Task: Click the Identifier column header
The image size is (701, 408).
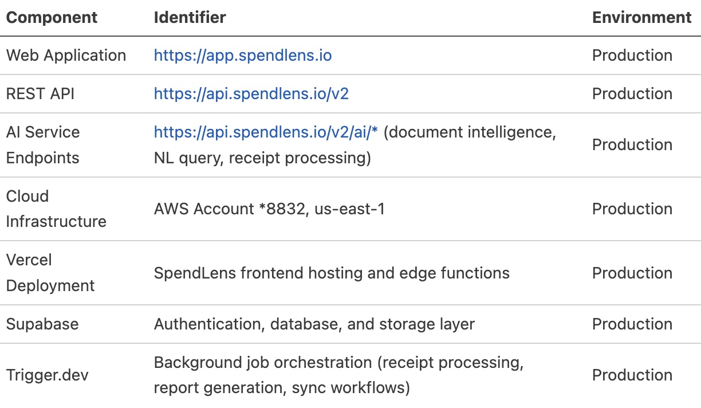Action: [190, 17]
